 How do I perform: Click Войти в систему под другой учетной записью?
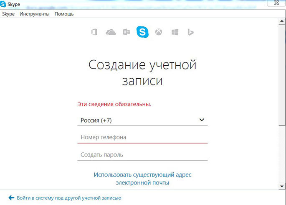pyautogui.click(x=69, y=198)
